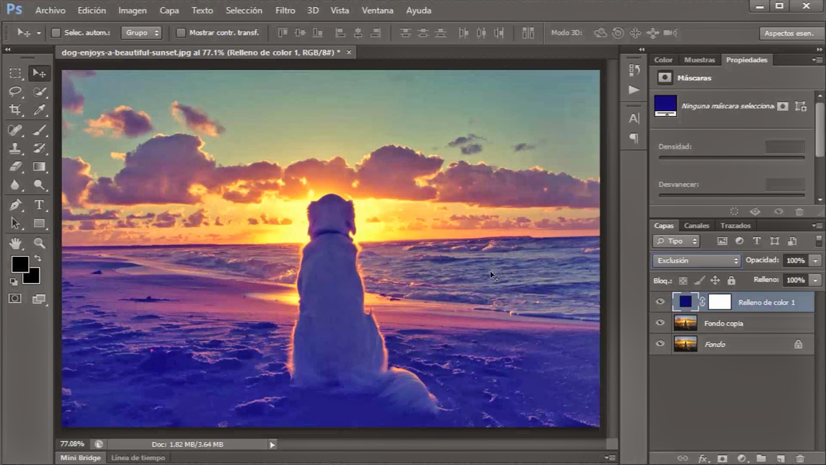Create a new layer from panel footer

point(781,458)
